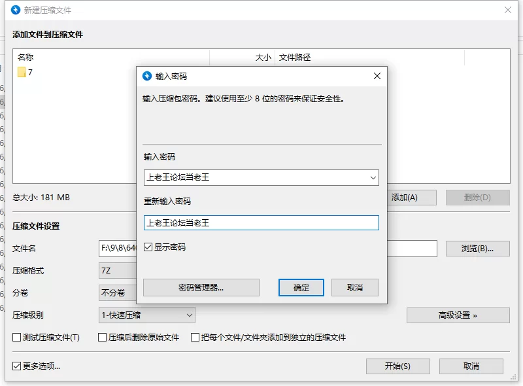
Task: Click the Bandizip icon in password dialog title
Action: (147, 76)
